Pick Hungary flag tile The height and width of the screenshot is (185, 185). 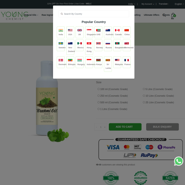point(80,62)
